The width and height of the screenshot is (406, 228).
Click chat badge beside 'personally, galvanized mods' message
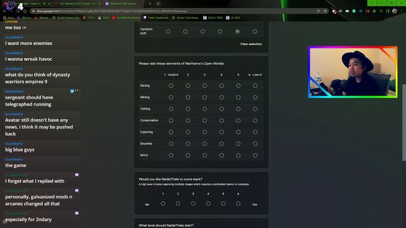click(x=77, y=191)
